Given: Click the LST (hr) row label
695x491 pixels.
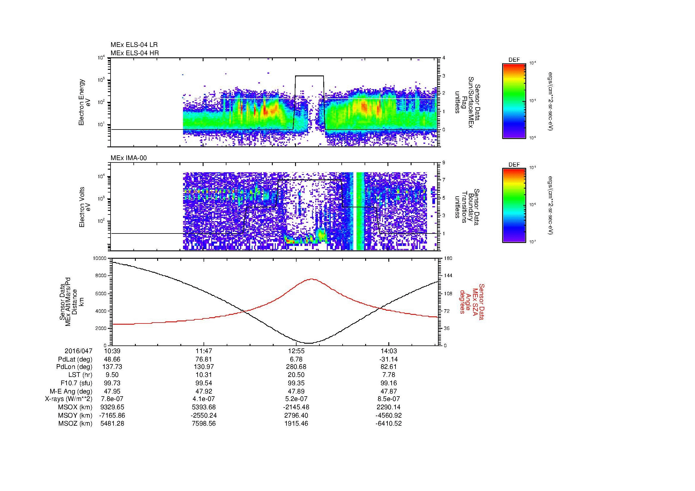Looking at the screenshot, I should click(x=80, y=375).
